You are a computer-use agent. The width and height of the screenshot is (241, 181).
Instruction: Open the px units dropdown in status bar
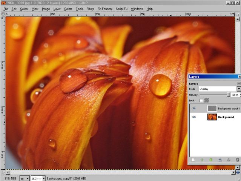(25, 178)
